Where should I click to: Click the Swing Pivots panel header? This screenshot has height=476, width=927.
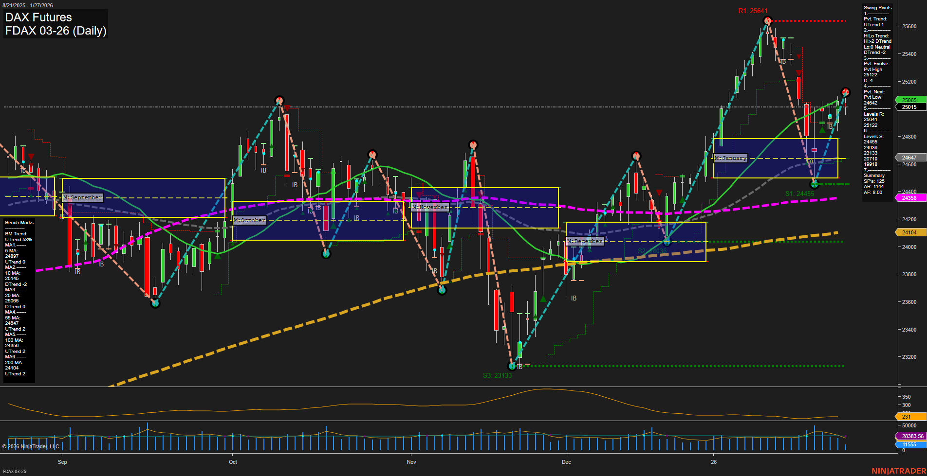877,8
